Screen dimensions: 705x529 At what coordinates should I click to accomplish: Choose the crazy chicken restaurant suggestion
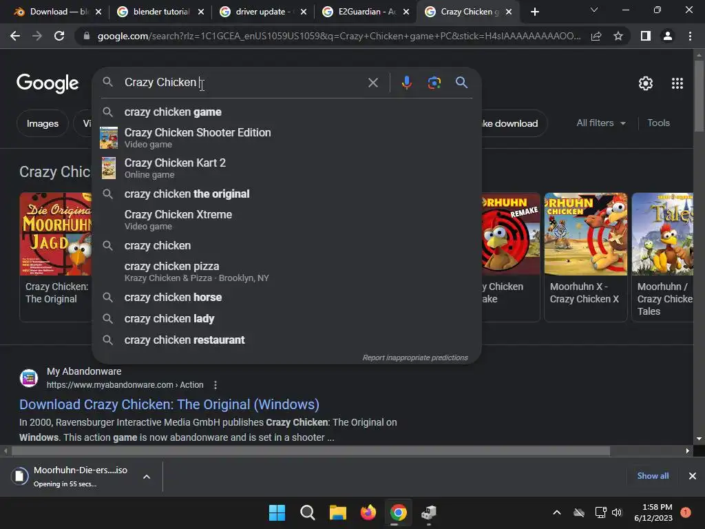(x=286, y=340)
